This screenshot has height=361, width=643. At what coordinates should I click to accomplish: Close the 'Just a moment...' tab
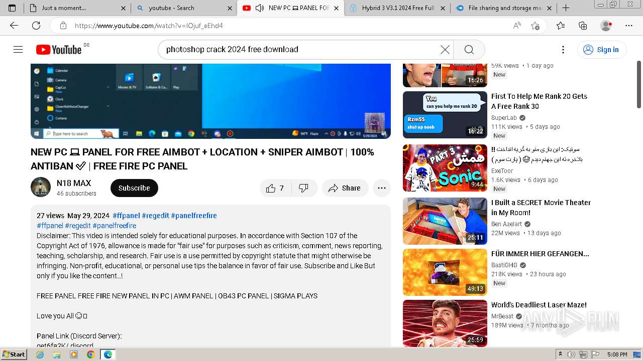[x=124, y=8]
